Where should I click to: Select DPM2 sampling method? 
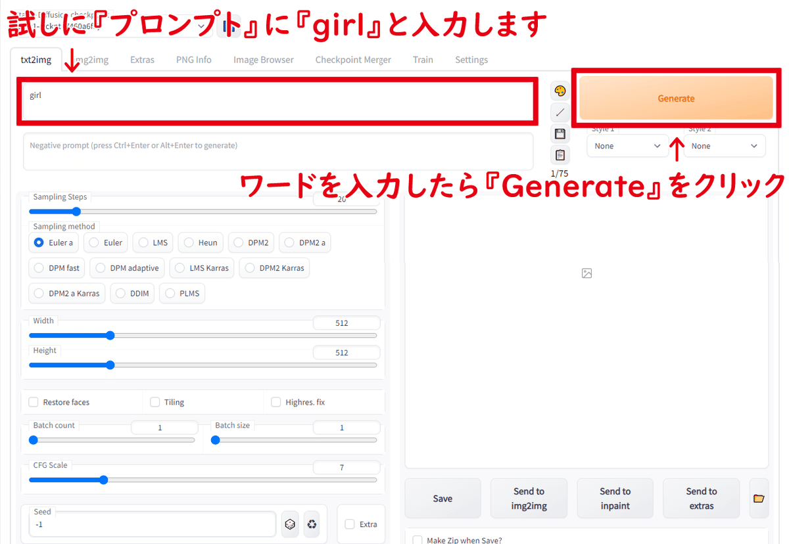click(x=251, y=242)
